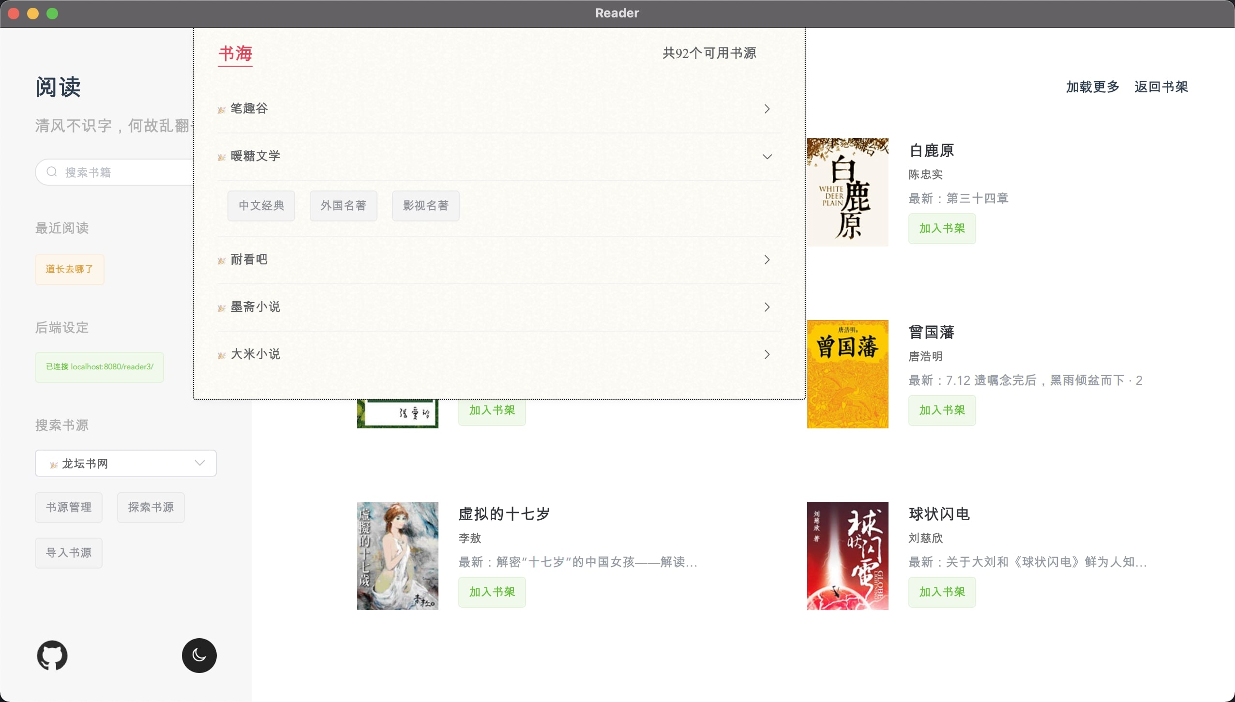Click the arrow beside 墨斋小说

click(767, 307)
